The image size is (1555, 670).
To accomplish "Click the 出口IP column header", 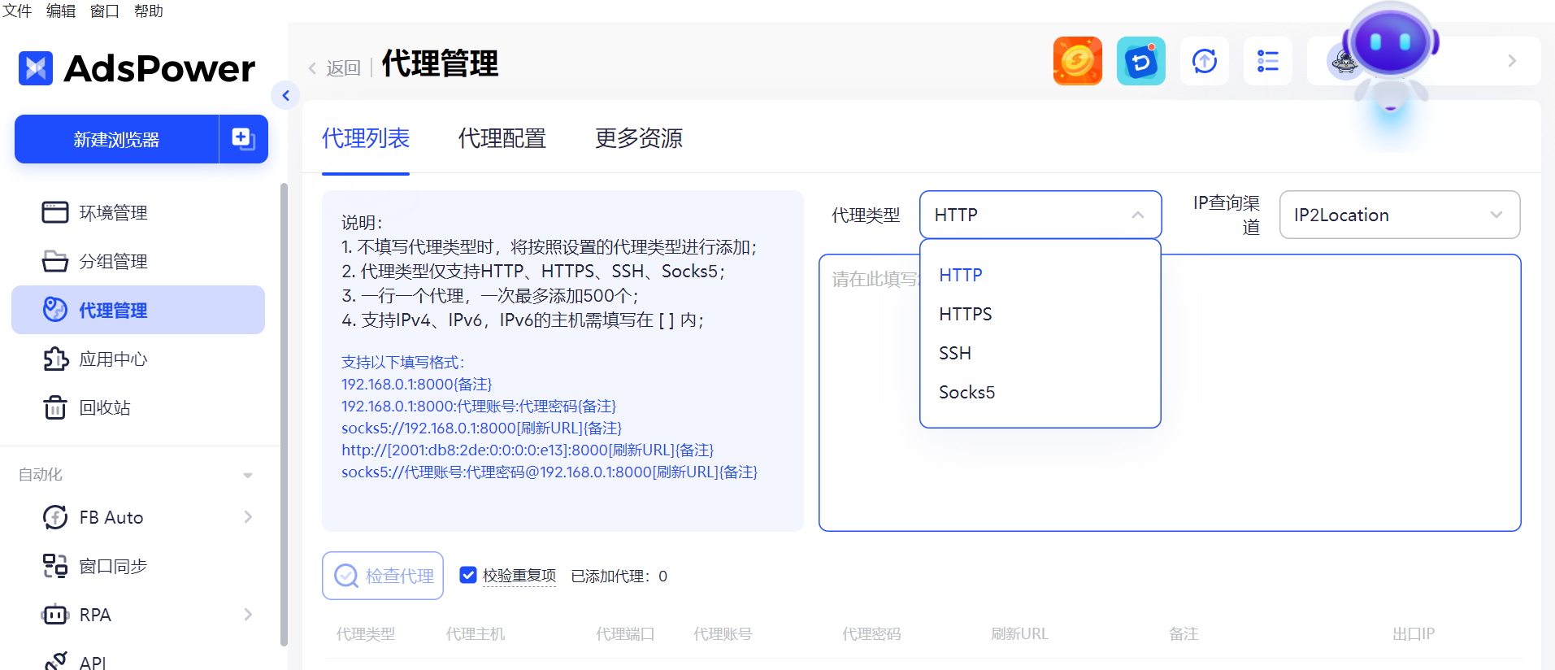I will (x=1414, y=633).
